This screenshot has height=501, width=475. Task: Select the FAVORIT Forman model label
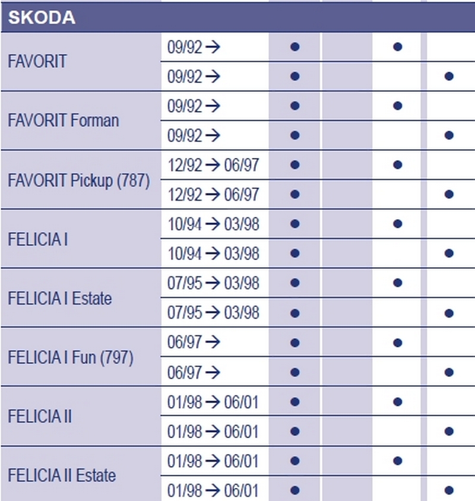64,121
